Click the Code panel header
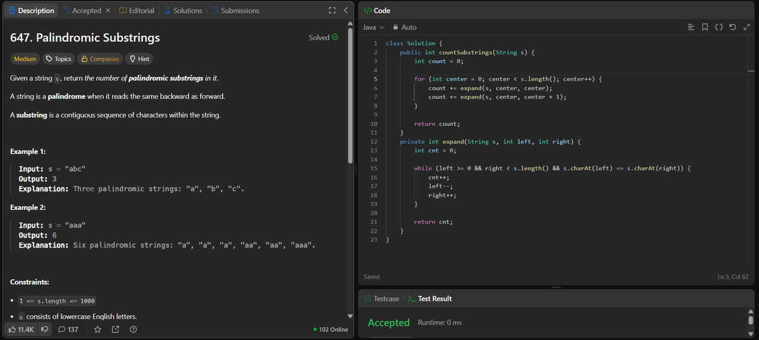 pyautogui.click(x=378, y=11)
